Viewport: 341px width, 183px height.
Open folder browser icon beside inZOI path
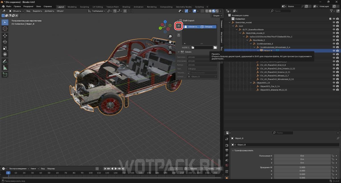215,47
